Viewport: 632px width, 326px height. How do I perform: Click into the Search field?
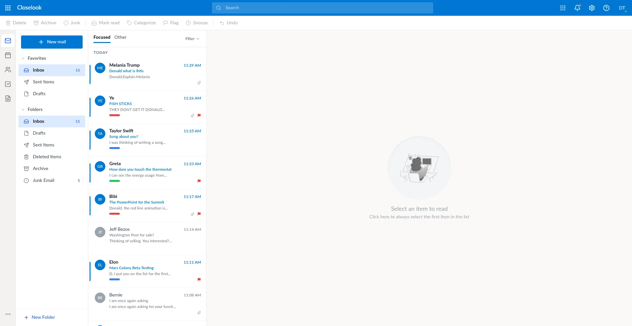pyautogui.click(x=323, y=8)
